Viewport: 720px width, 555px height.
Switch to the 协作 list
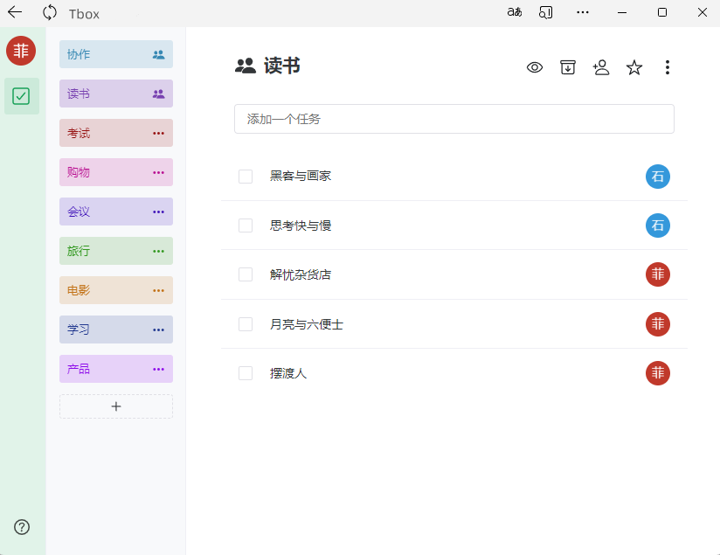coord(105,54)
